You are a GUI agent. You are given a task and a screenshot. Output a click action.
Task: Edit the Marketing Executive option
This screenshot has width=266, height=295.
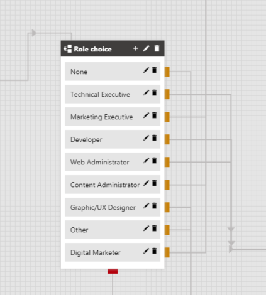pos(147,115)
